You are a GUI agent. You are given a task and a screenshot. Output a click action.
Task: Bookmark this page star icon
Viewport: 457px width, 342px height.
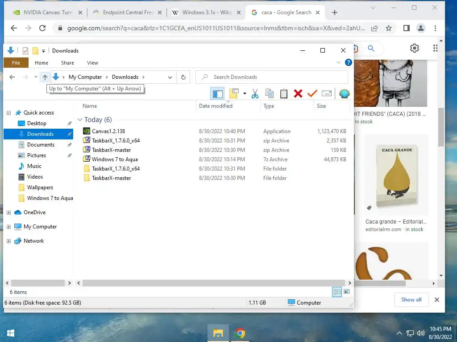(389, 28)
